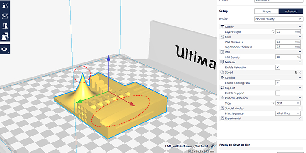Click the green Y-axis arrow handle

click(x=79, y=102)
